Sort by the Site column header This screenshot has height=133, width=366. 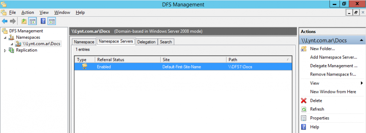(193, 60)
